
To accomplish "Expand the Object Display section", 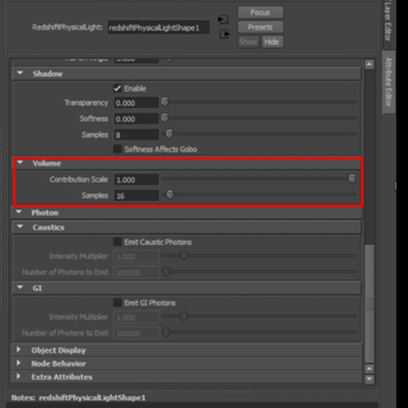I will pos(19,349).
